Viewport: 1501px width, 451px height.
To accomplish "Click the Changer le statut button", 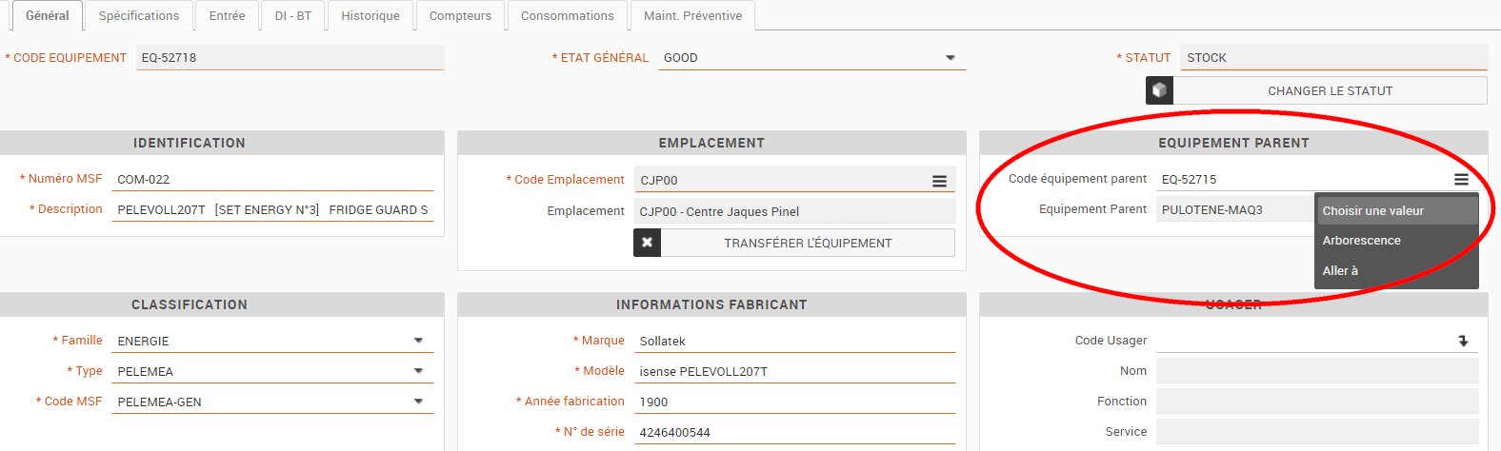I will pos(1330,90).
